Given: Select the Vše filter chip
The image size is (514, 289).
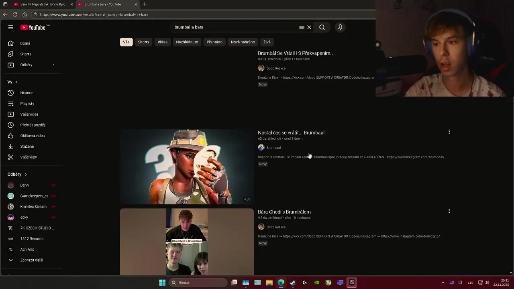Looking at the screenshot, I should coord(126,42).
